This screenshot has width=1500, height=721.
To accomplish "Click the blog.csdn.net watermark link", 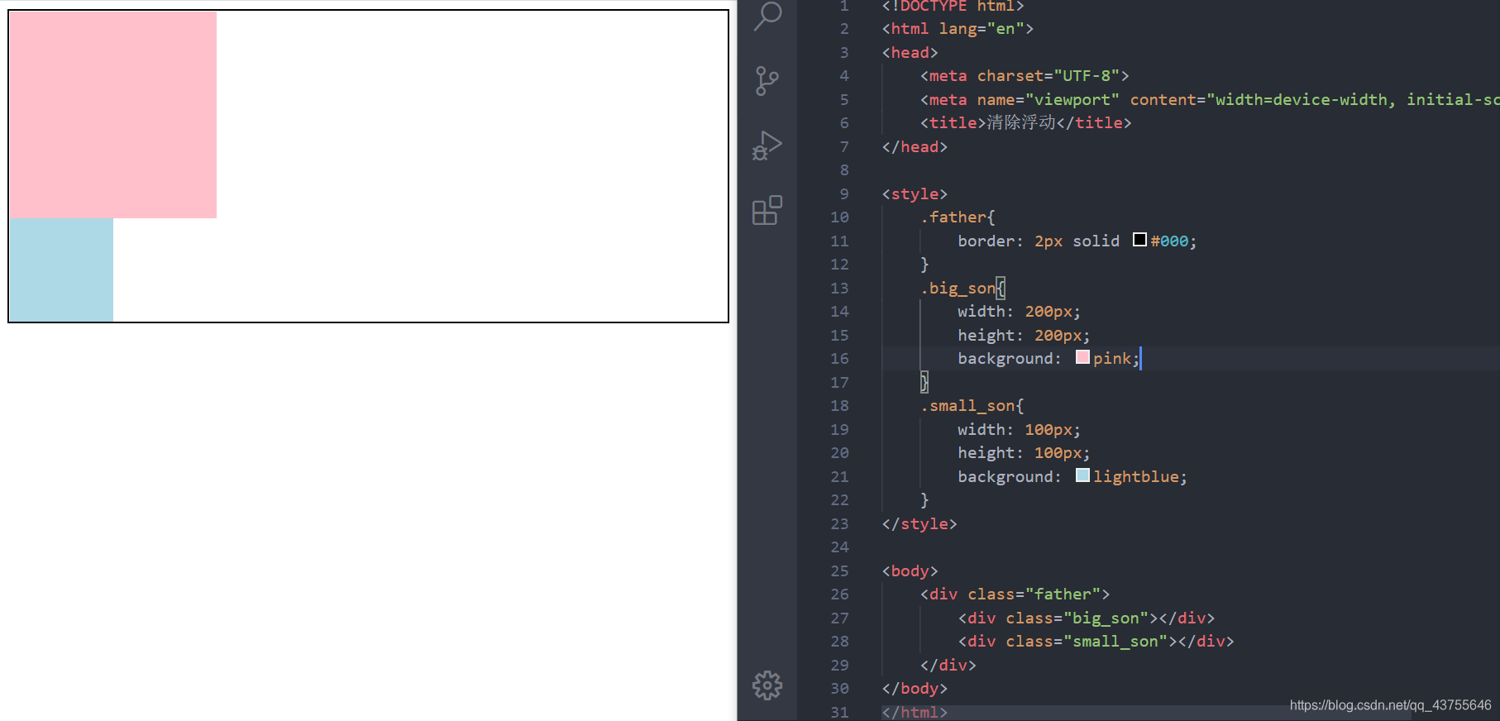I will coord(1390,705).
